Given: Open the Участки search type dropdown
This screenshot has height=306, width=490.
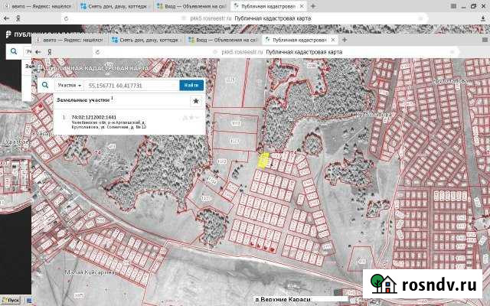Looking at the screenshot, I should pos(70,86).
